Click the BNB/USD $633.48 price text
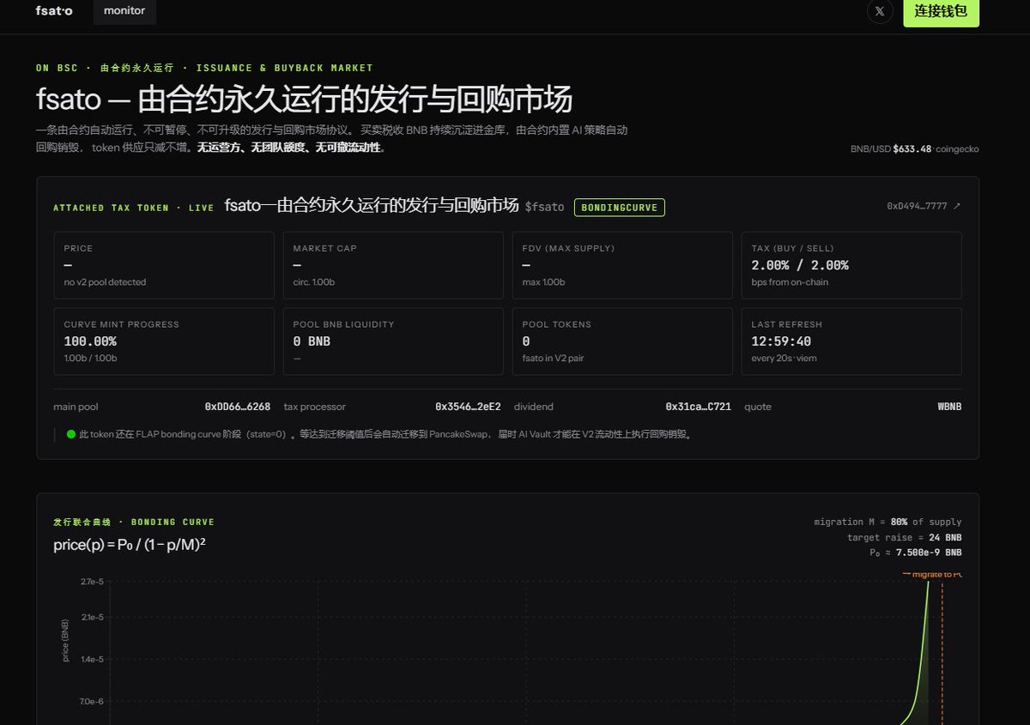1030x725 pixels. [x=914, y=148]
